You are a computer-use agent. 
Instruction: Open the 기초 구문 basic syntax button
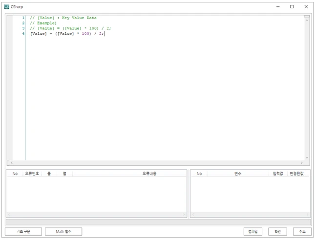pyautogui.click(x=23, y=231)
